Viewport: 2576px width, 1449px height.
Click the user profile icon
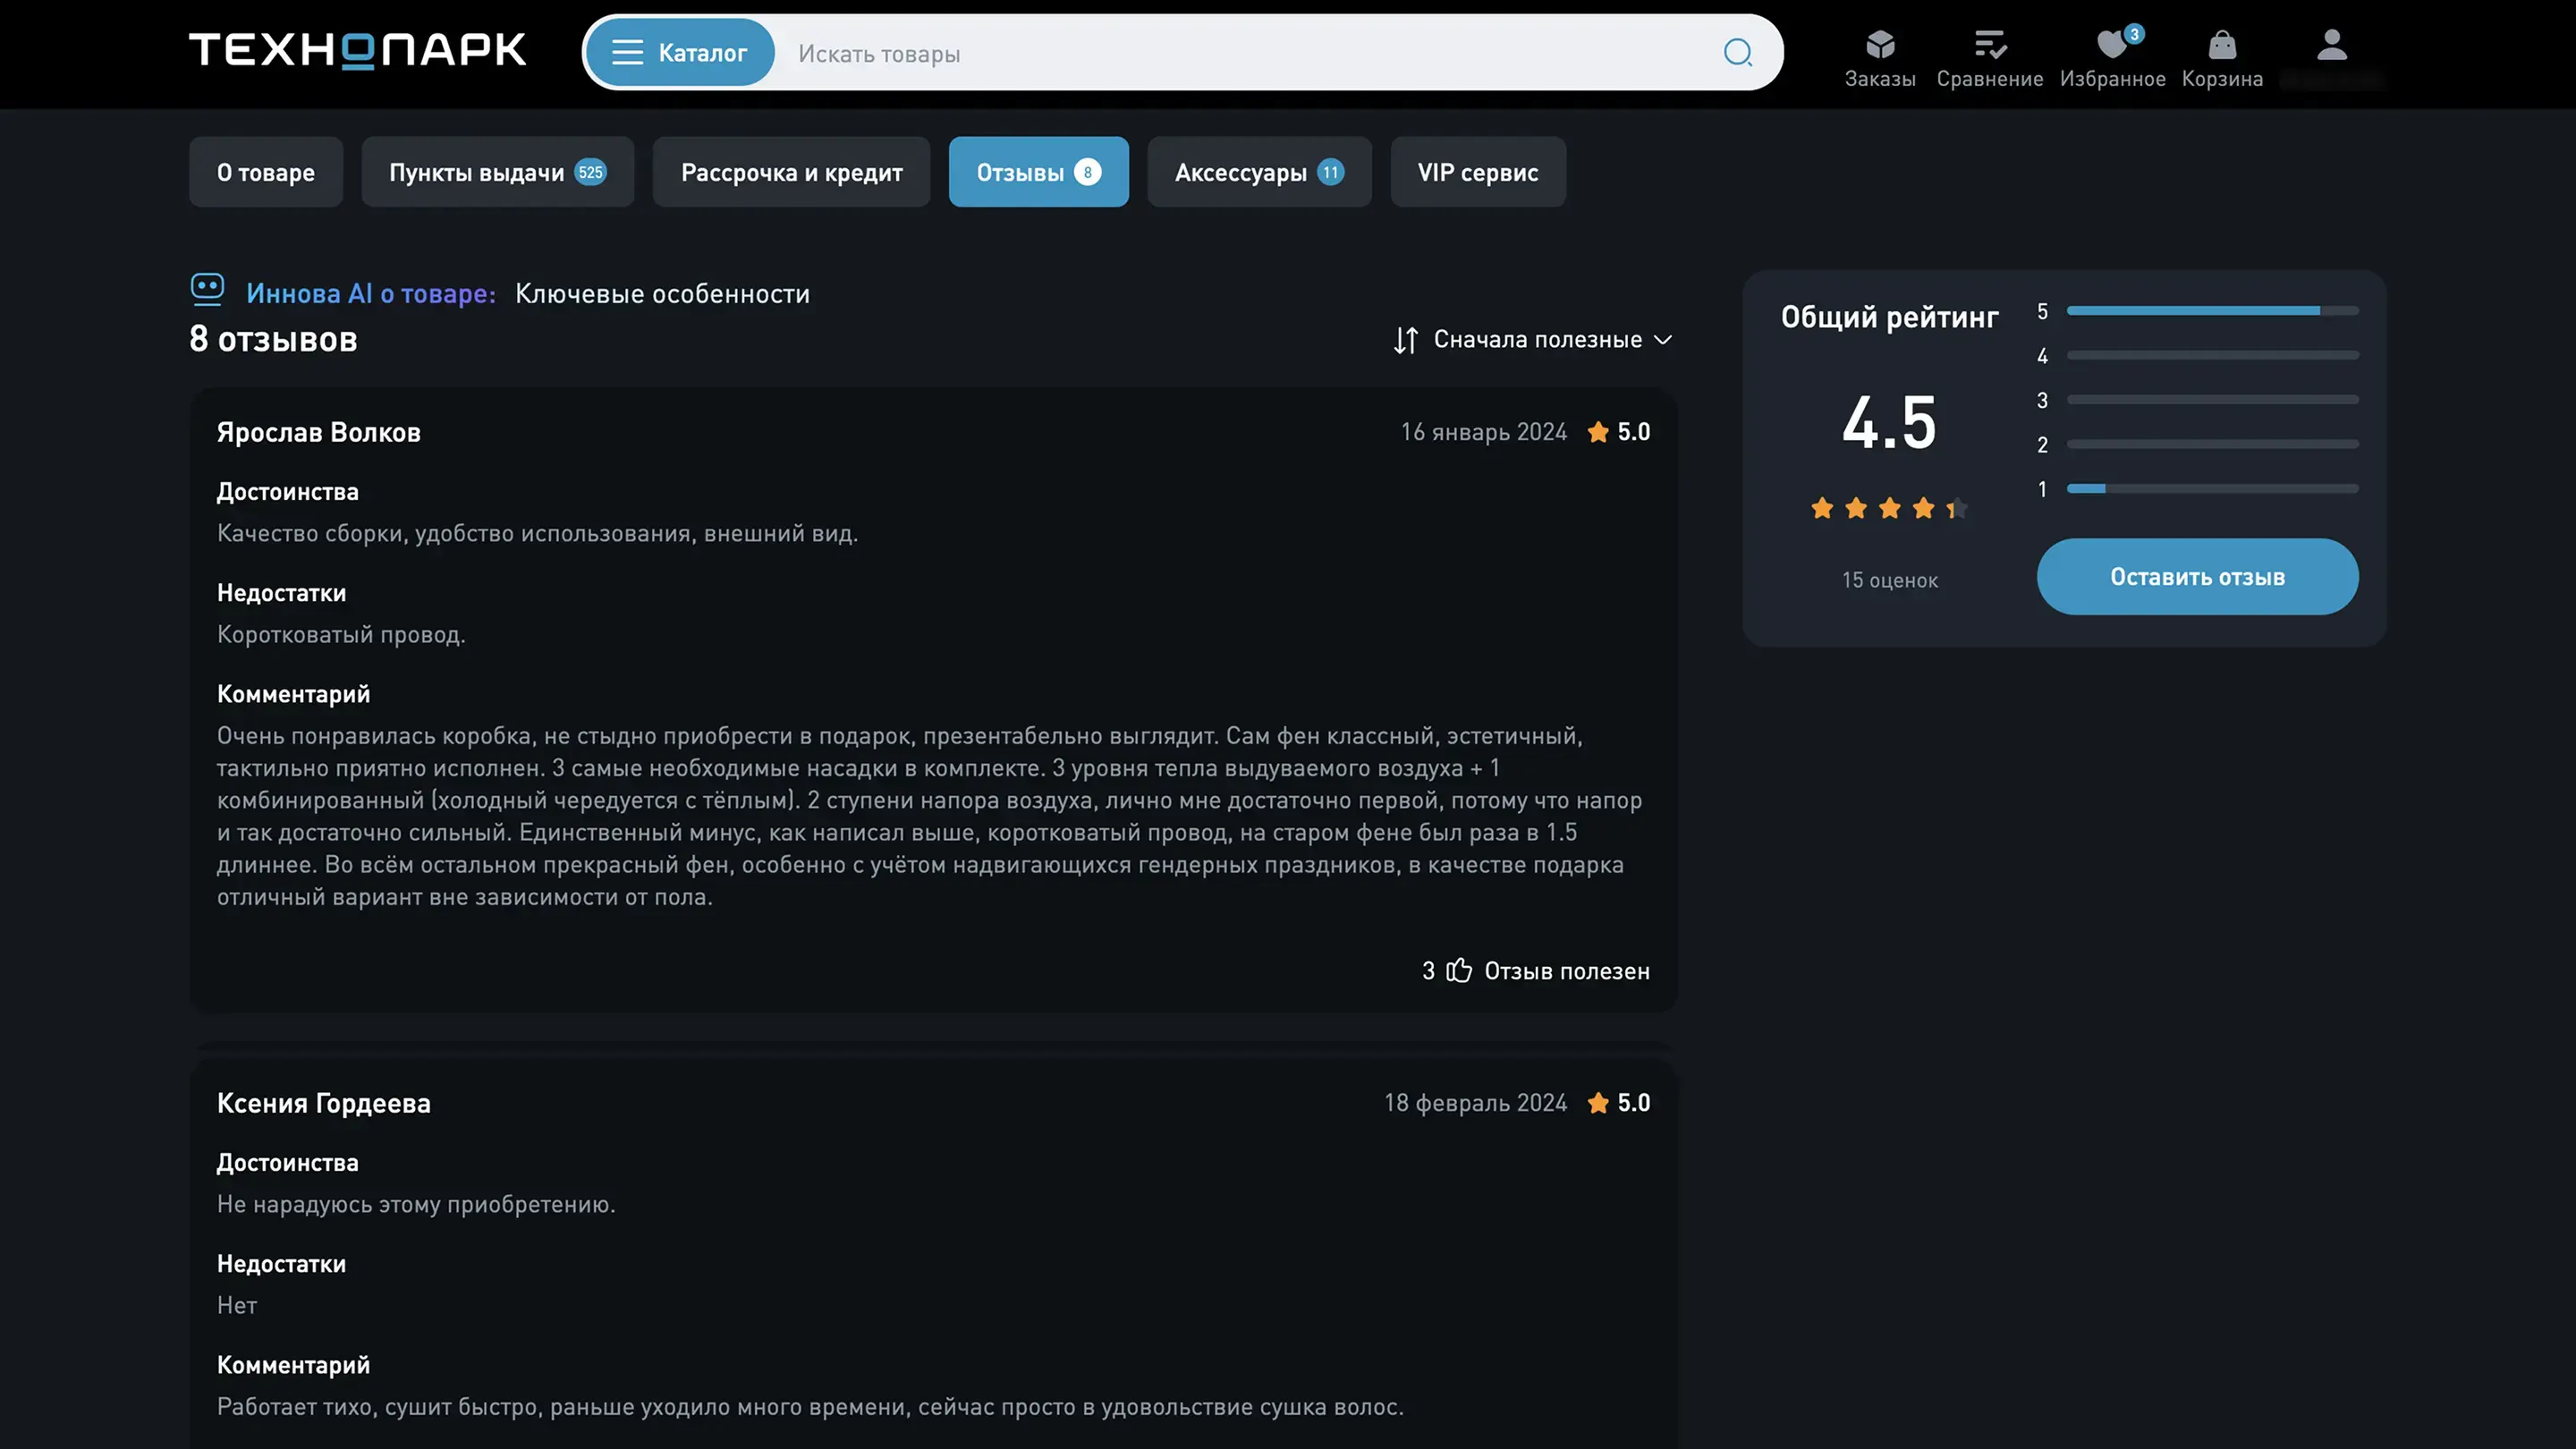tap(2331, 45)
